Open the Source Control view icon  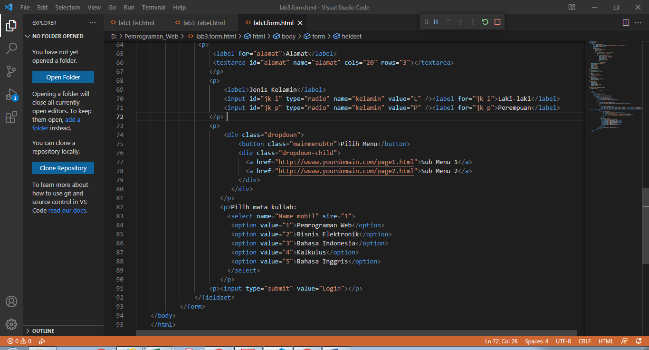coord(11,71)
